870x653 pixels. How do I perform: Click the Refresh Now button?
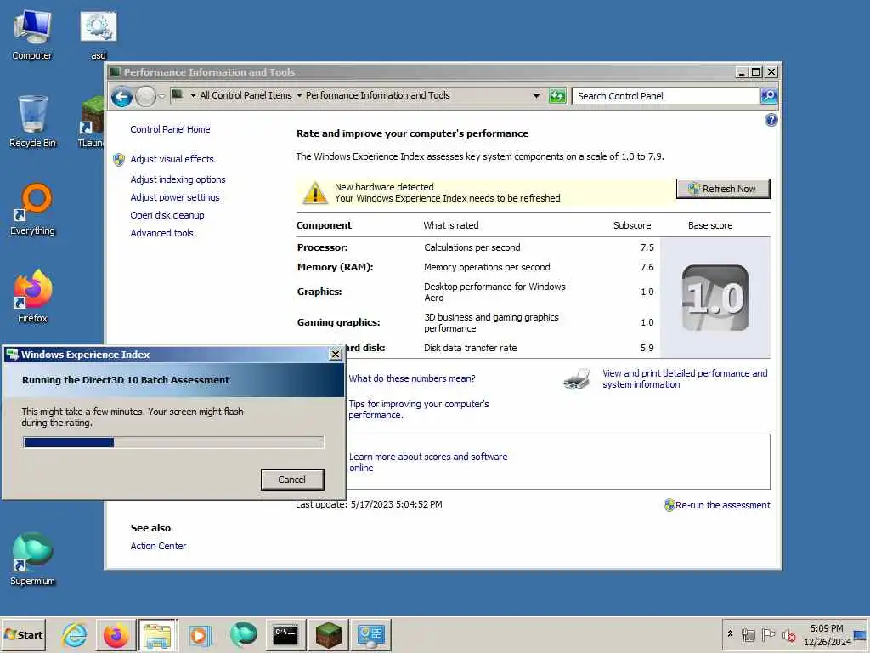click(723, 189)
